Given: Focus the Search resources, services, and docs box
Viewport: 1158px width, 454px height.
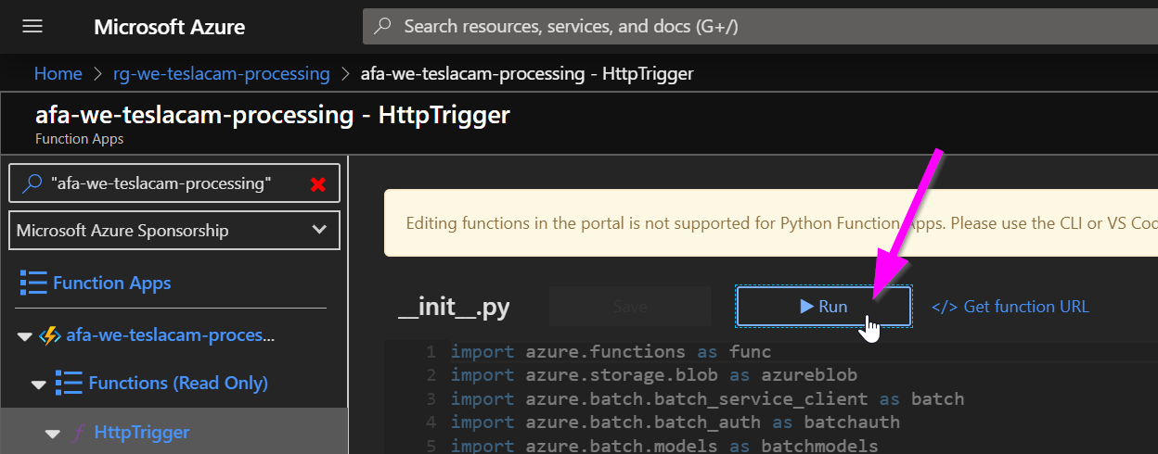Looking at the screenshot, I should coord(760,27).
